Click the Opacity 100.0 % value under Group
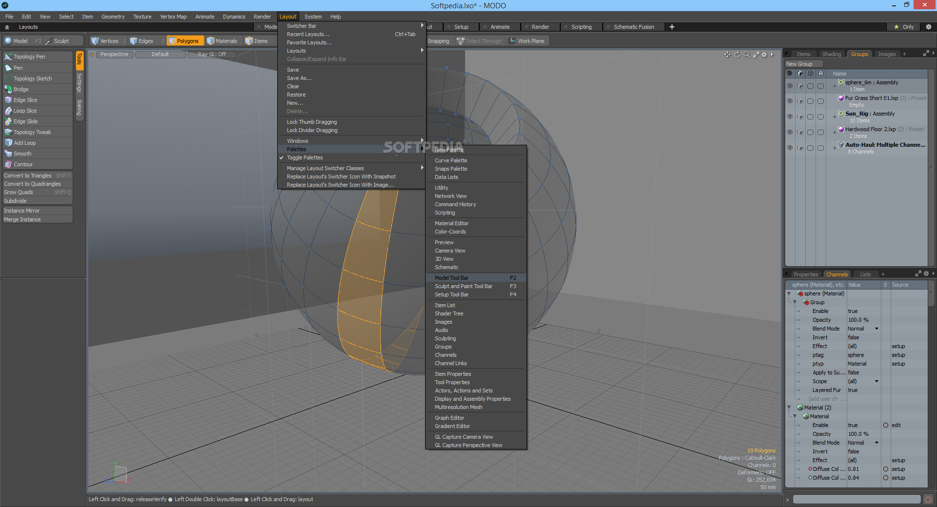This screenshot has width=937, height=507. pos(863,320)
